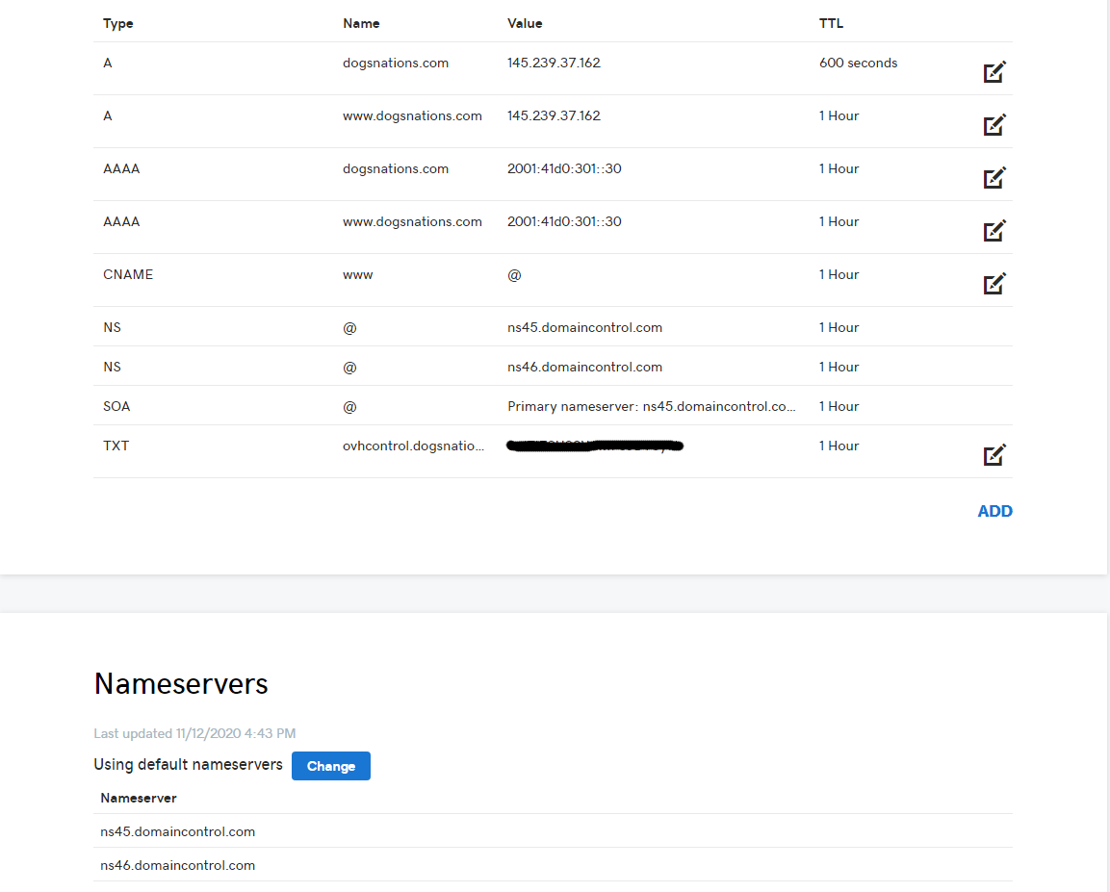This screenshot has width=1110, height=892.
Task: Click 145.239.37.162 value in first A record
Action: [554, 63]
